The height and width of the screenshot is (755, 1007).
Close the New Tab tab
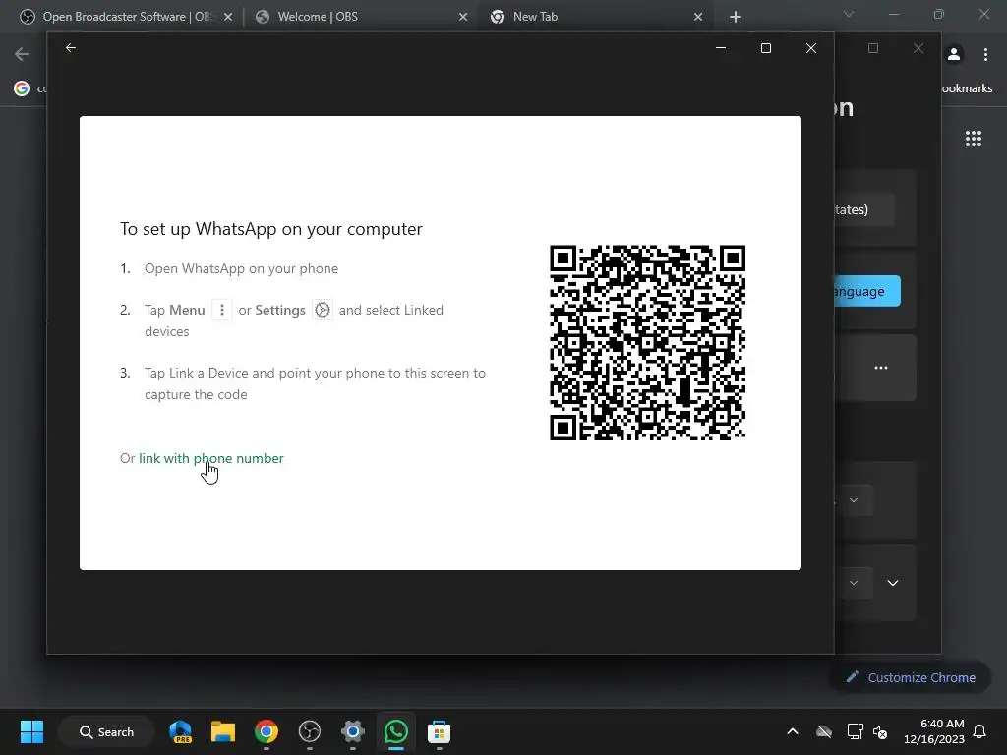[x=698, y=17]
